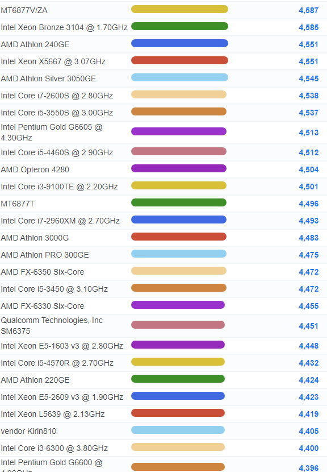Open Intel Pentium Gold G6605 @ 4.30GHz link
Viewport: 327px width, 472px height.
click(52, 133)
